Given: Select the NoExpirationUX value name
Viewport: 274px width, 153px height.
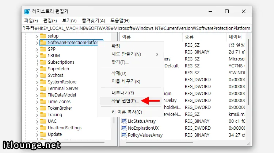Looking at the screenshot, I should (x=143, y=128).
